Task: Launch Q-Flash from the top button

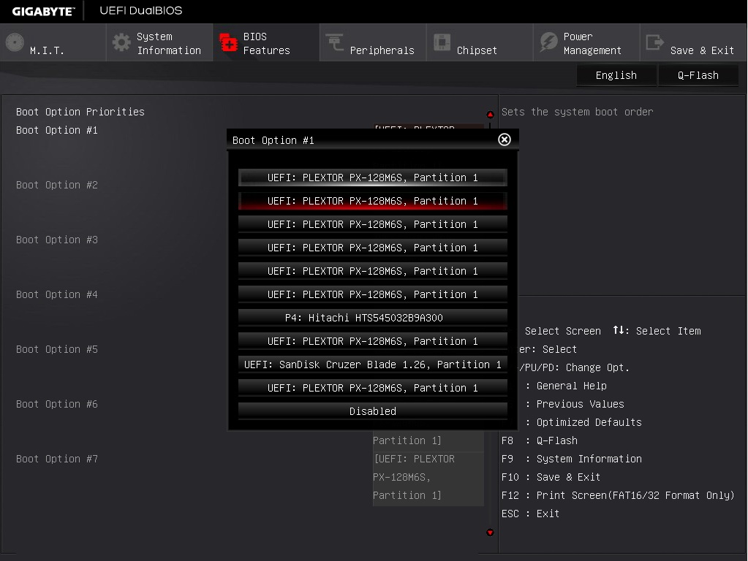Action: (x=698, y=75)
